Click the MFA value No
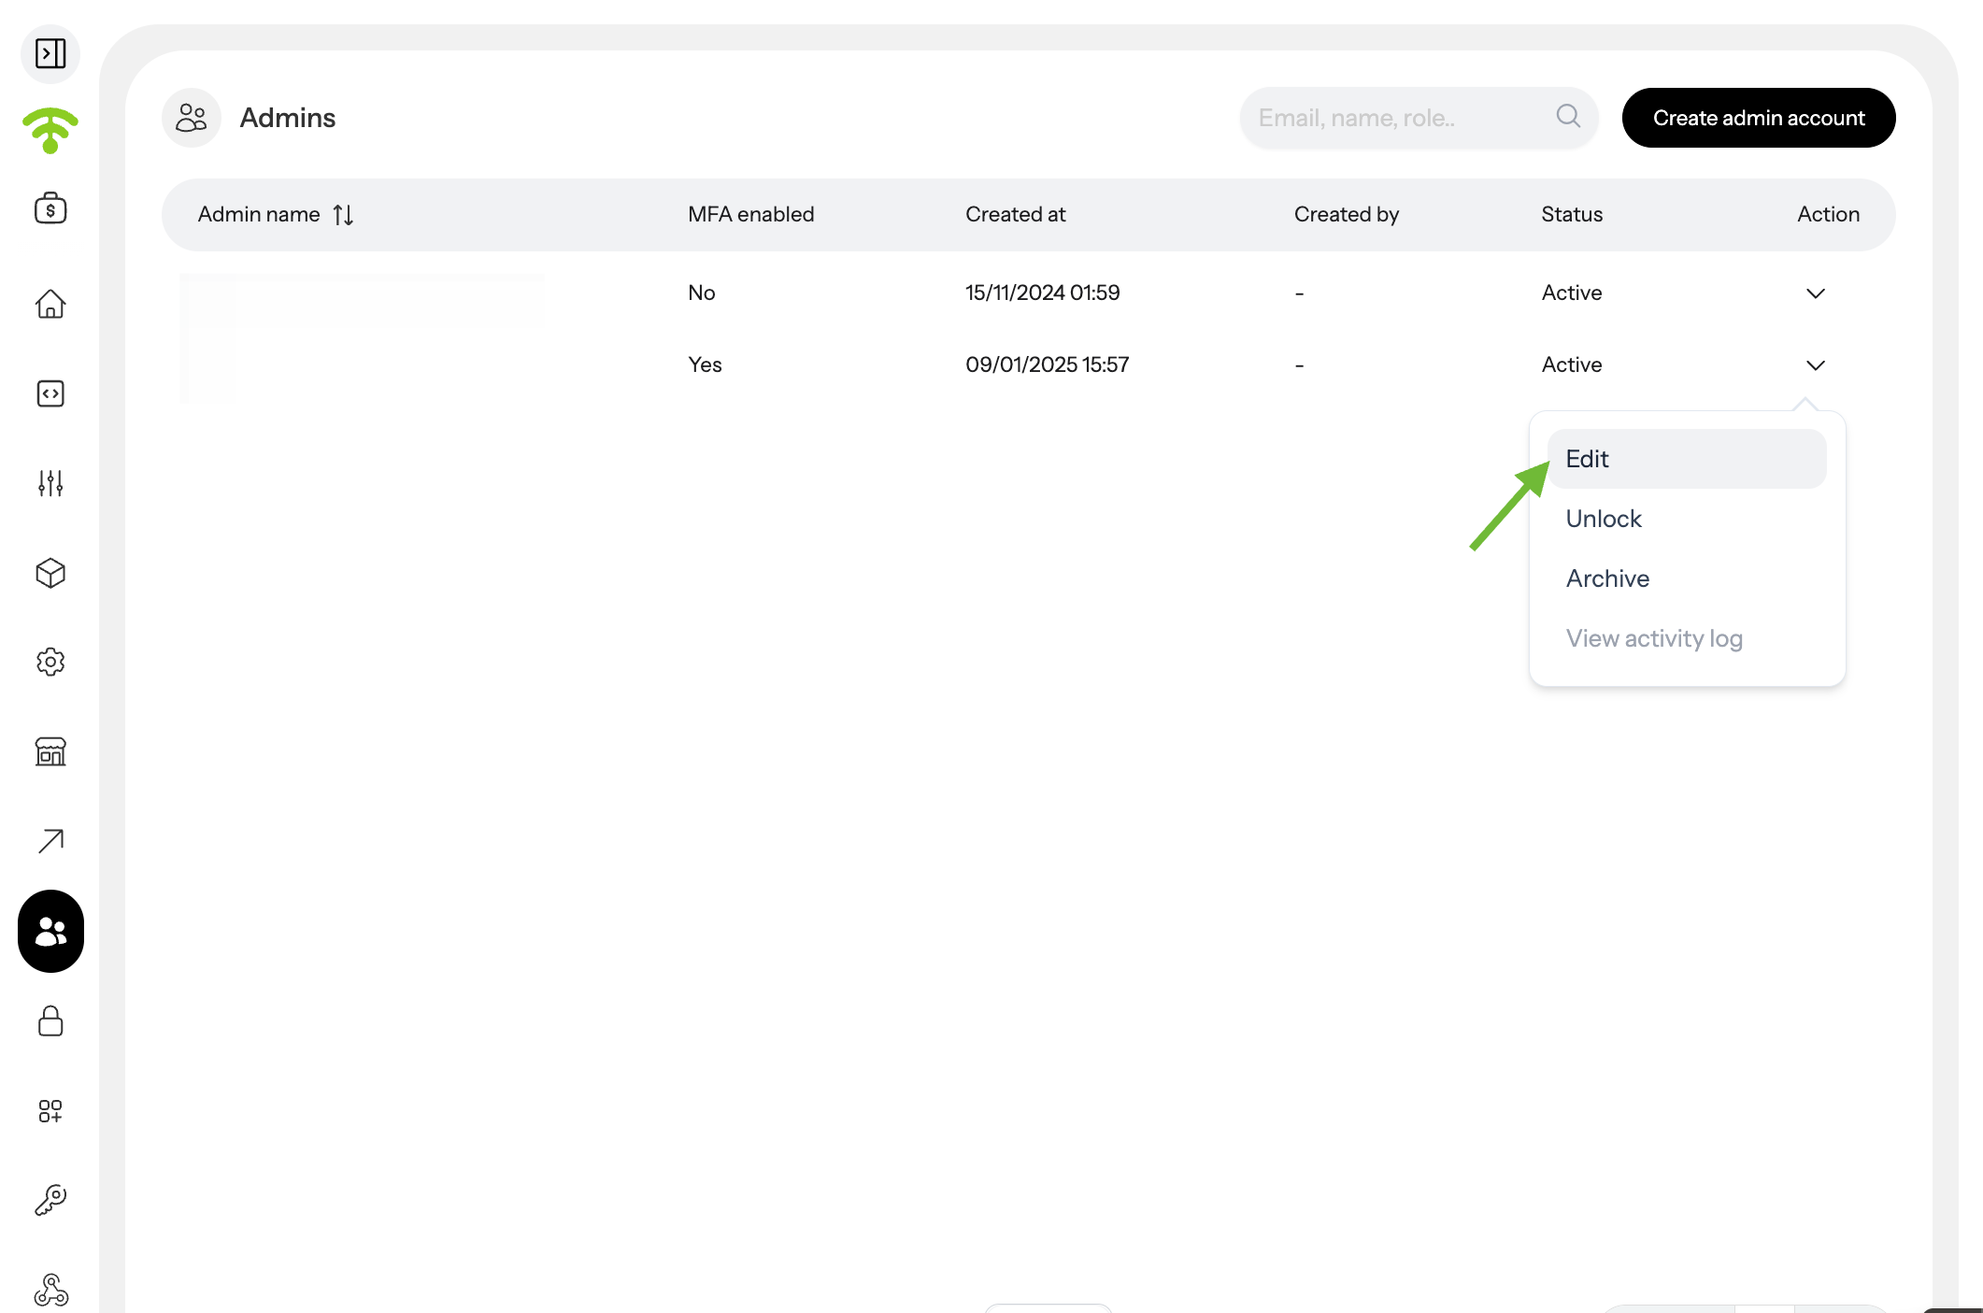The image size is (1983, 1313). (x=701, y=293)
